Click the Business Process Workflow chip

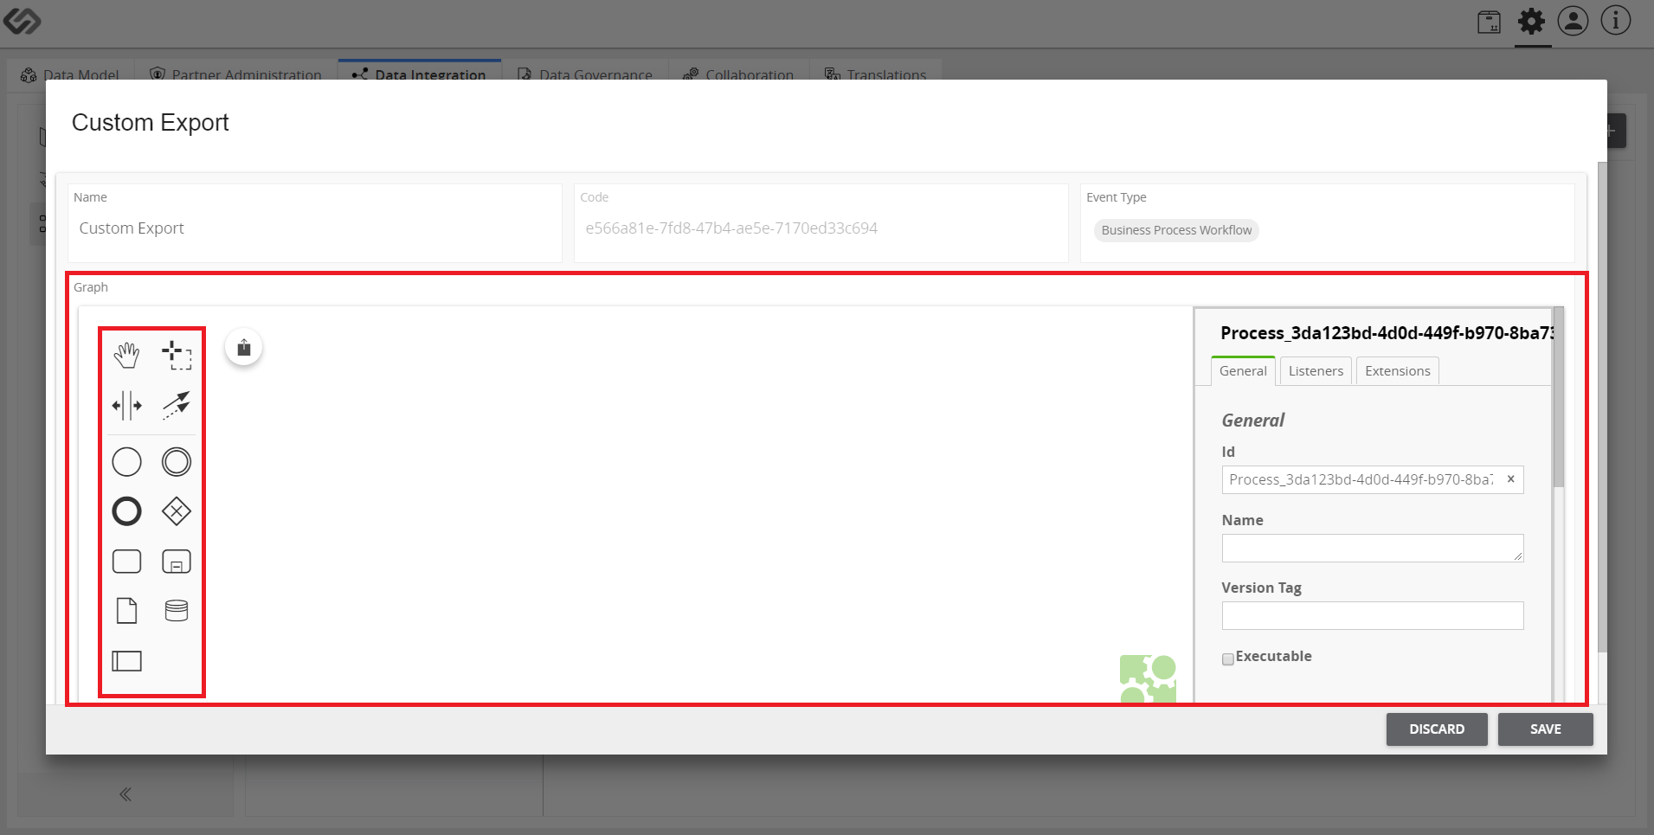(x=1176, y=230)
